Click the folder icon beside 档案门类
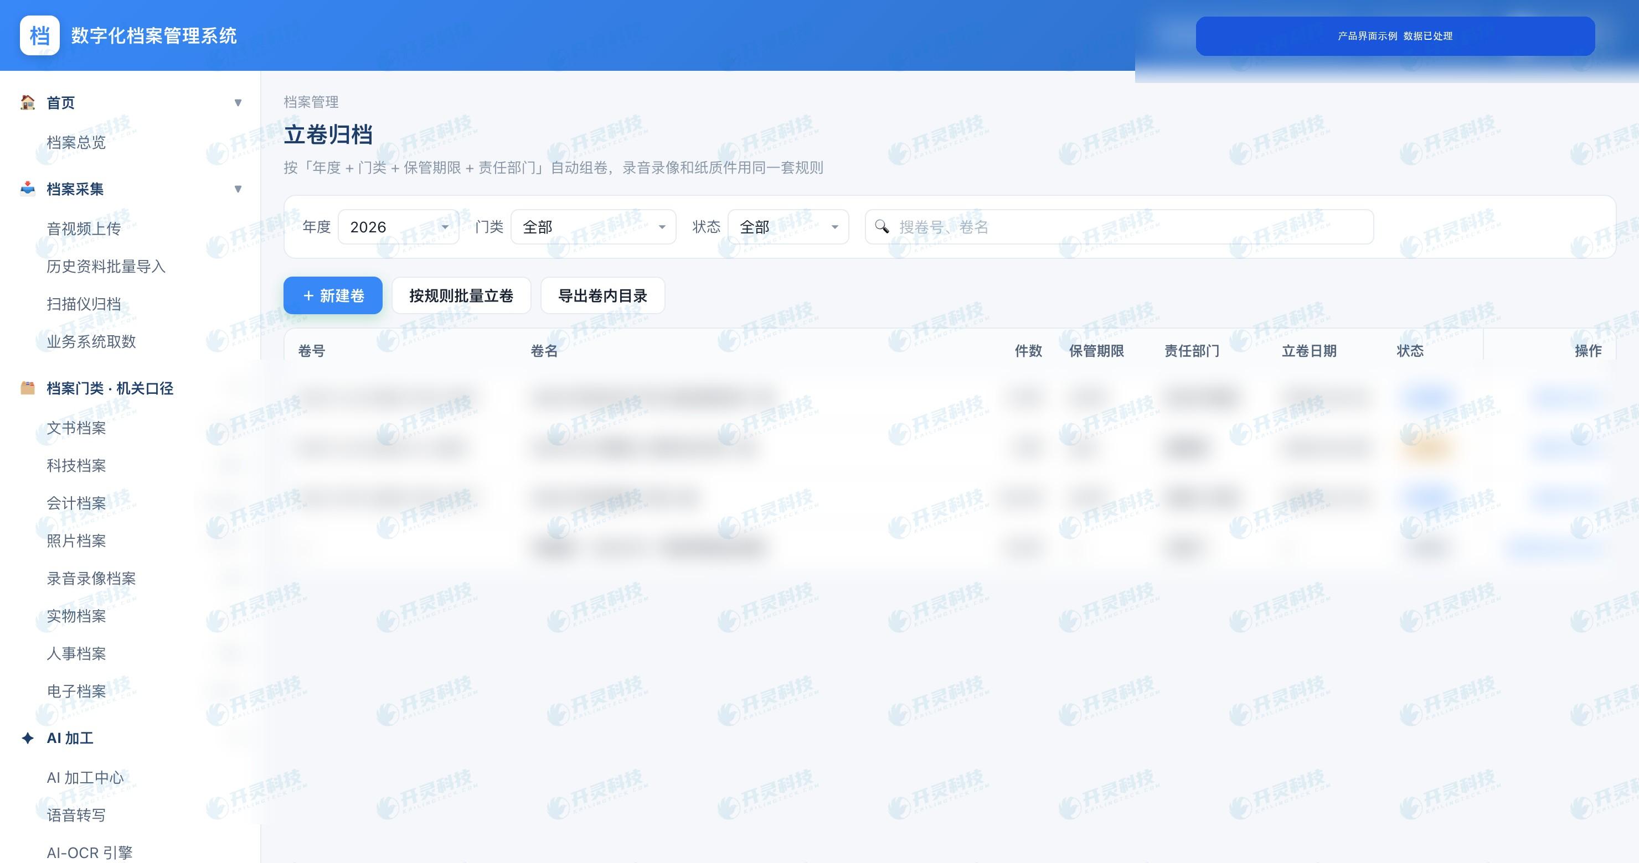This screenshot has width=1639, height=863. tap(27, 388)
